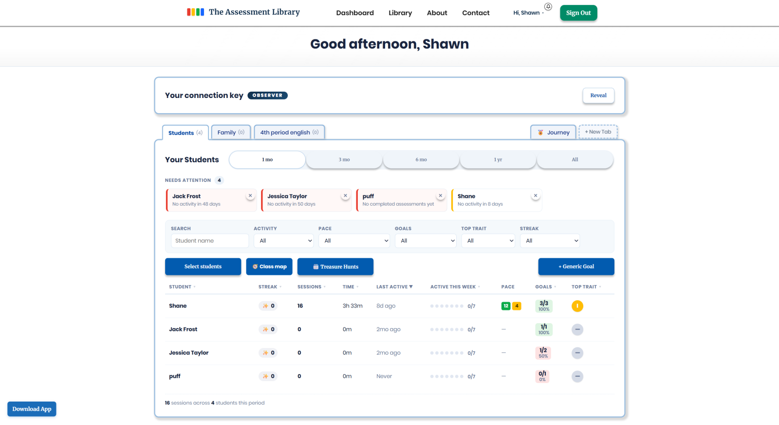The image size is (779, 425).
Task: Dismiss Jack Frost attention card
Action: pyautogui.click(x=250, y=195)
